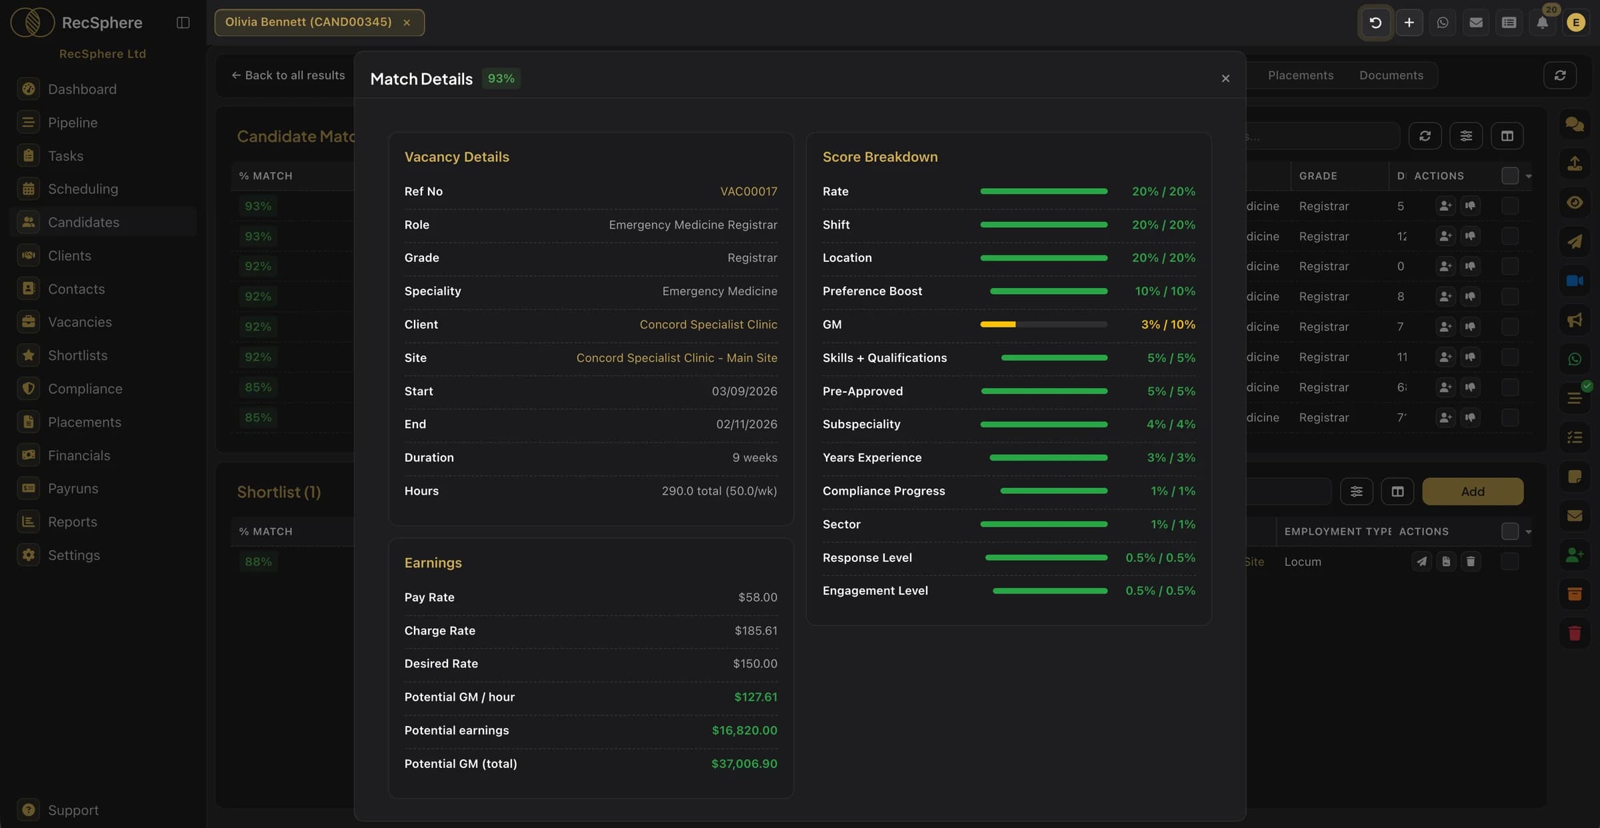The height and width of the screenshot is (828, 1600).
Task: Toggle the eye visibility icon in right rail
Action: coord(1575,203)
